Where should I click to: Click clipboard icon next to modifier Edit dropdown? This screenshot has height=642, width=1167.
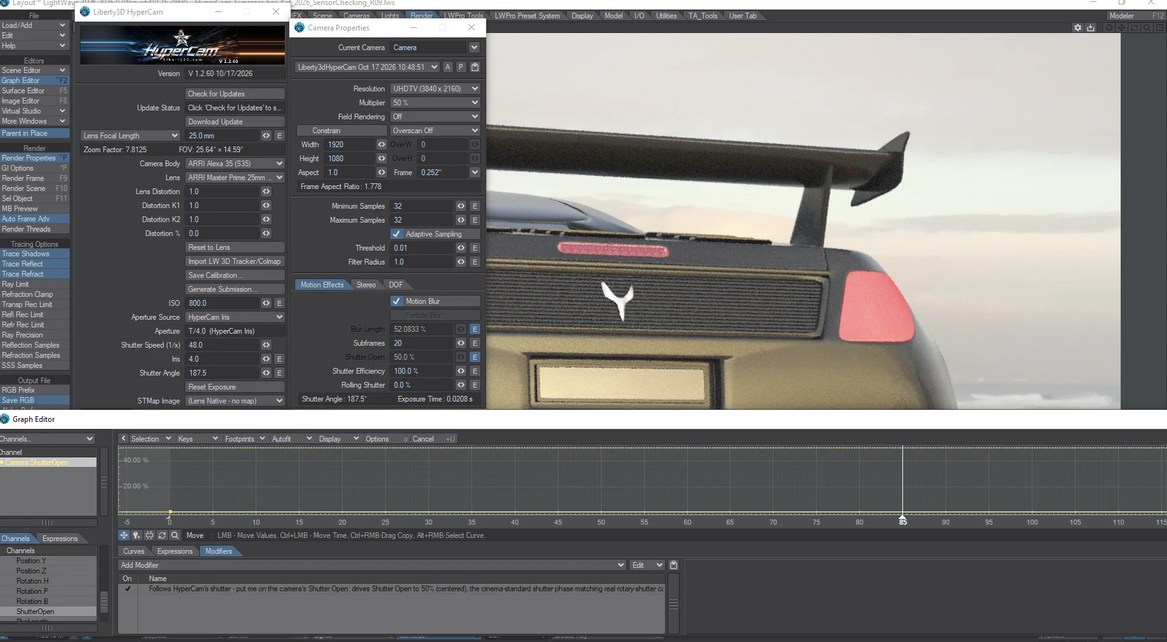[674, 565]
